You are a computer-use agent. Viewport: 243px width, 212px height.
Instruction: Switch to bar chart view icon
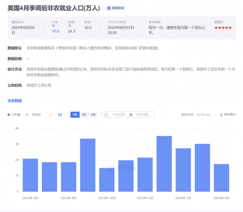pos(60,115)
